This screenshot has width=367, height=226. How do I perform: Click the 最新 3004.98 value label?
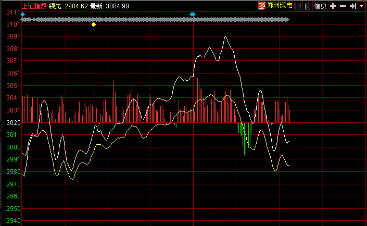[110, 6]
